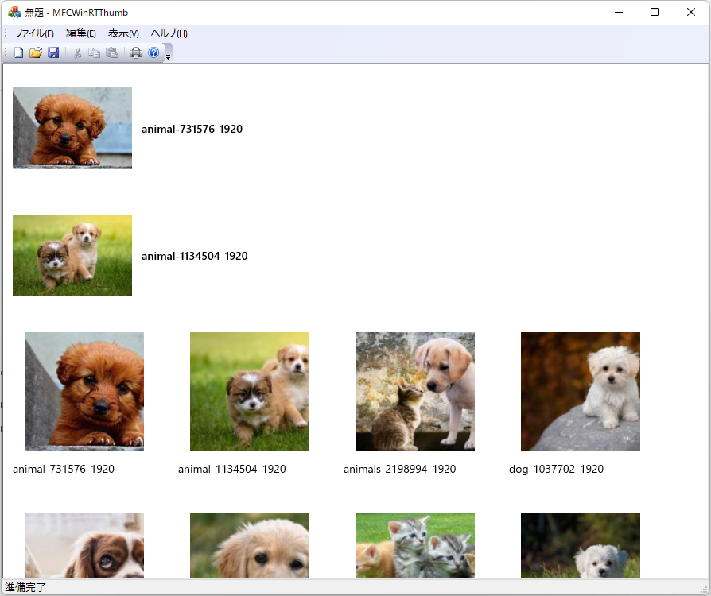
Task: Click the bold animal-731576_1920 label
Action: coord(192,130)
